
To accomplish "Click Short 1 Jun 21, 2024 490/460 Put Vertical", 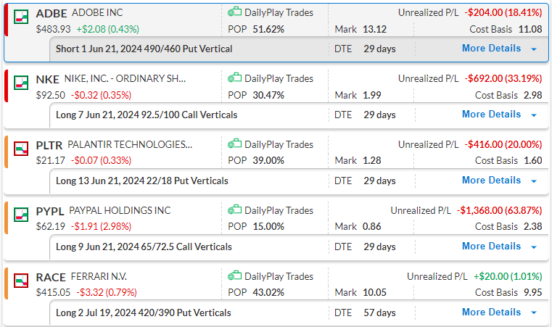I will pyautogui.click(x=144, y=49).
